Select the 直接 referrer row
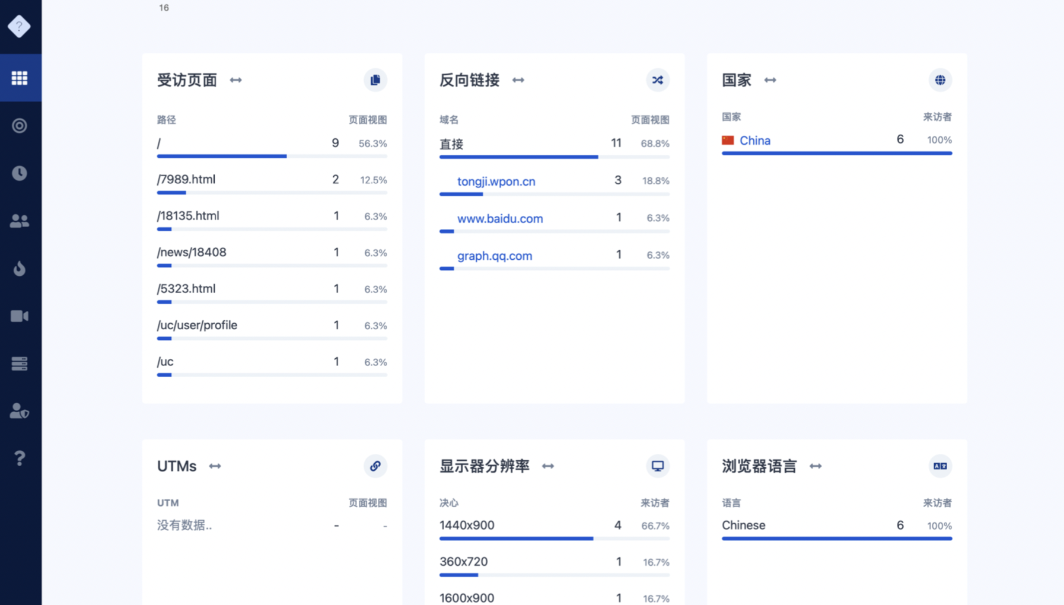 click(555, 147)
